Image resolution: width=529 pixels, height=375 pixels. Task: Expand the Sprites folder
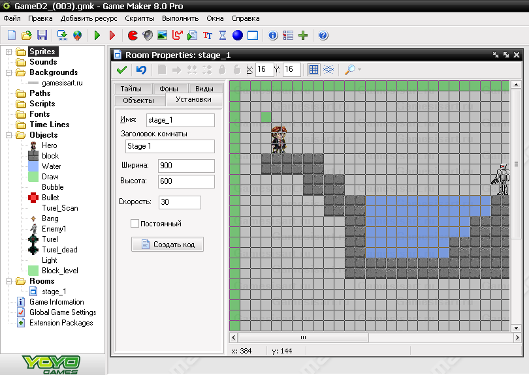tap(8, 52)
